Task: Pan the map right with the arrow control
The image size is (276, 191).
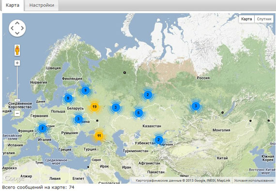Action: [x=23, y=28]
